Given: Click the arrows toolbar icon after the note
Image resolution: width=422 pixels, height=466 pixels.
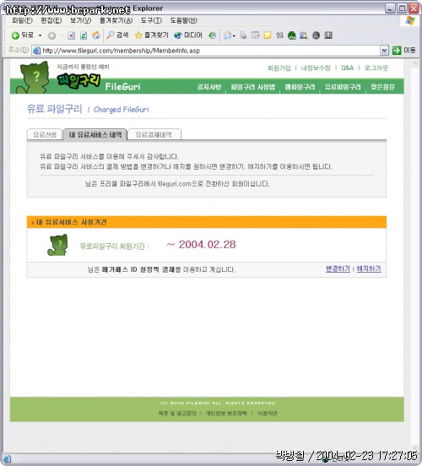Looking at the screenshot, I should pyautogui.click(x=279, y=35).
